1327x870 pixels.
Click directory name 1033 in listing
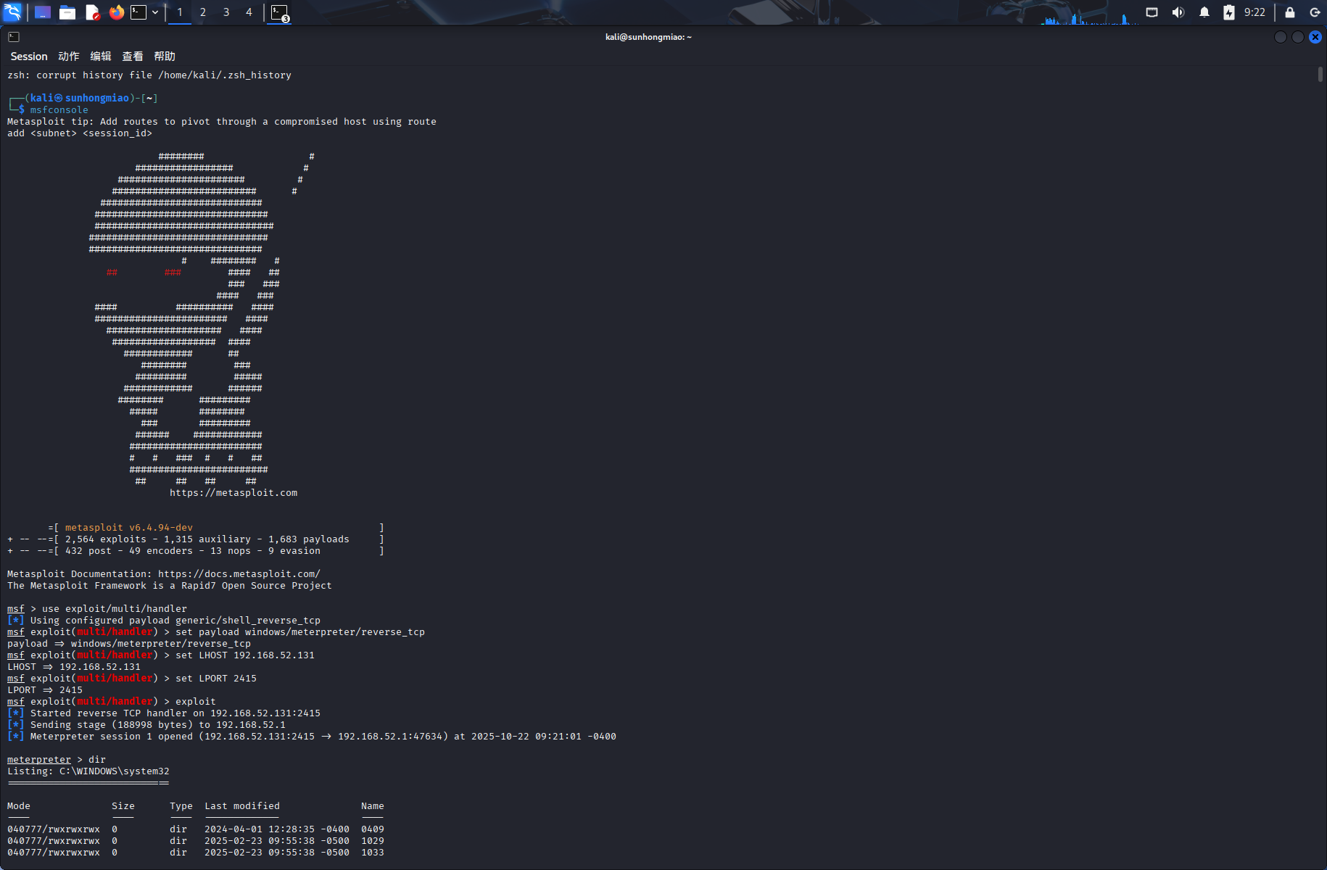tap(373, 853)
